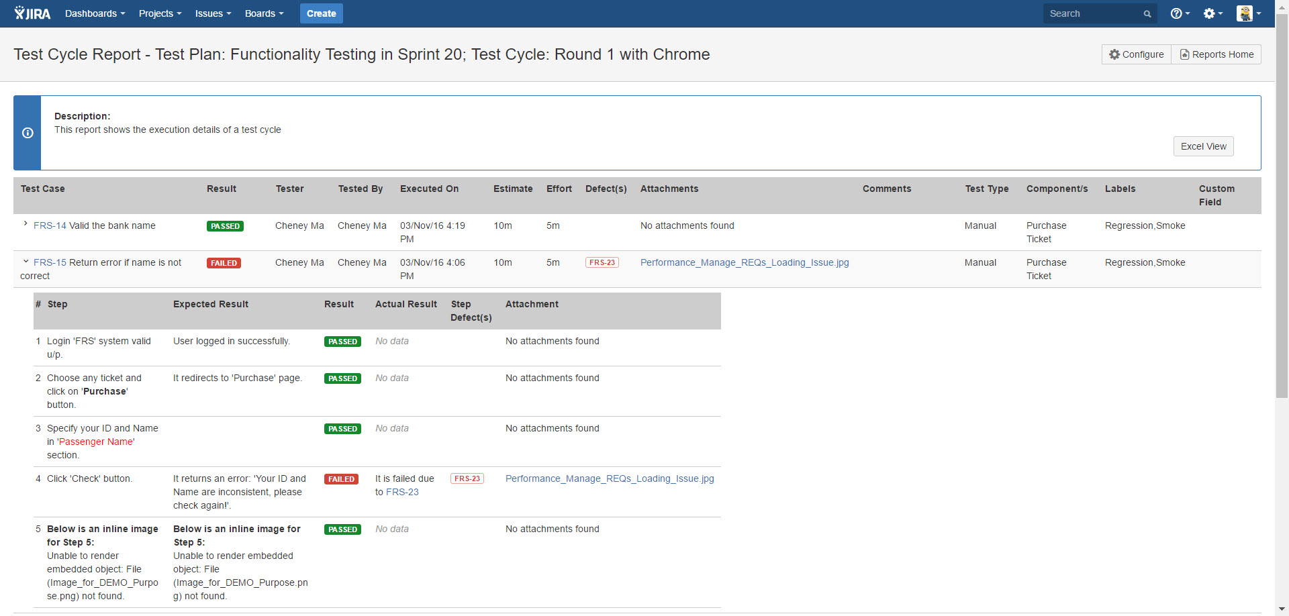The image size is (1289, 616).
Task: Open FRS-23 defect badge in step 4
Action: coord(467,478)
